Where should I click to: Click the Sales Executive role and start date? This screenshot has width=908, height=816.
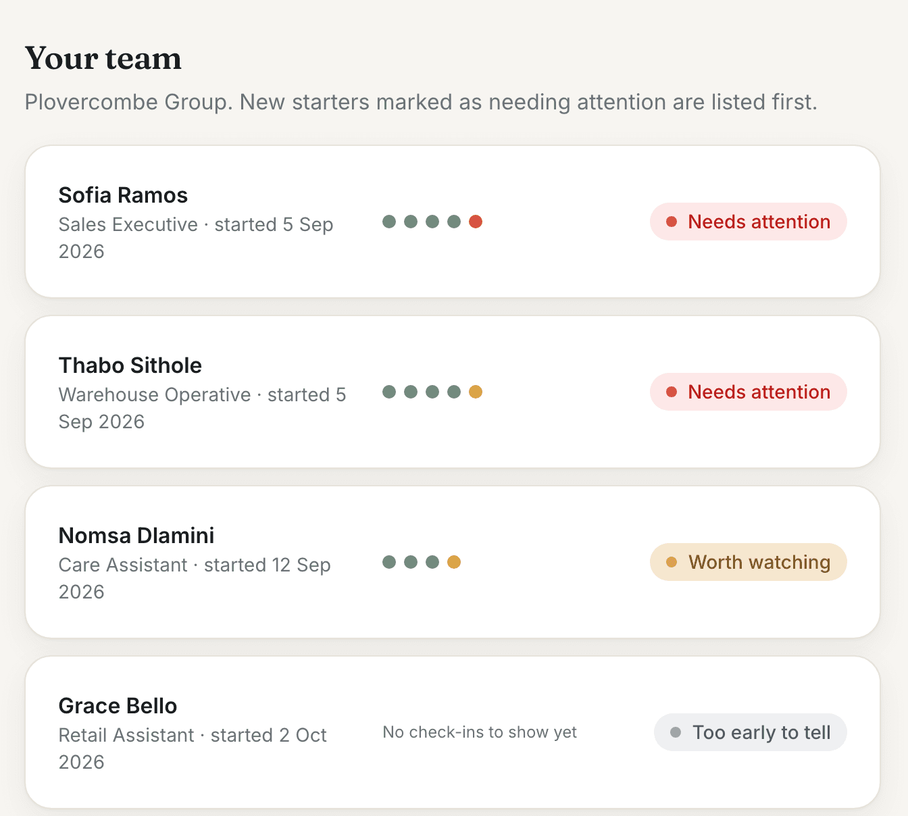pos(196,238)
